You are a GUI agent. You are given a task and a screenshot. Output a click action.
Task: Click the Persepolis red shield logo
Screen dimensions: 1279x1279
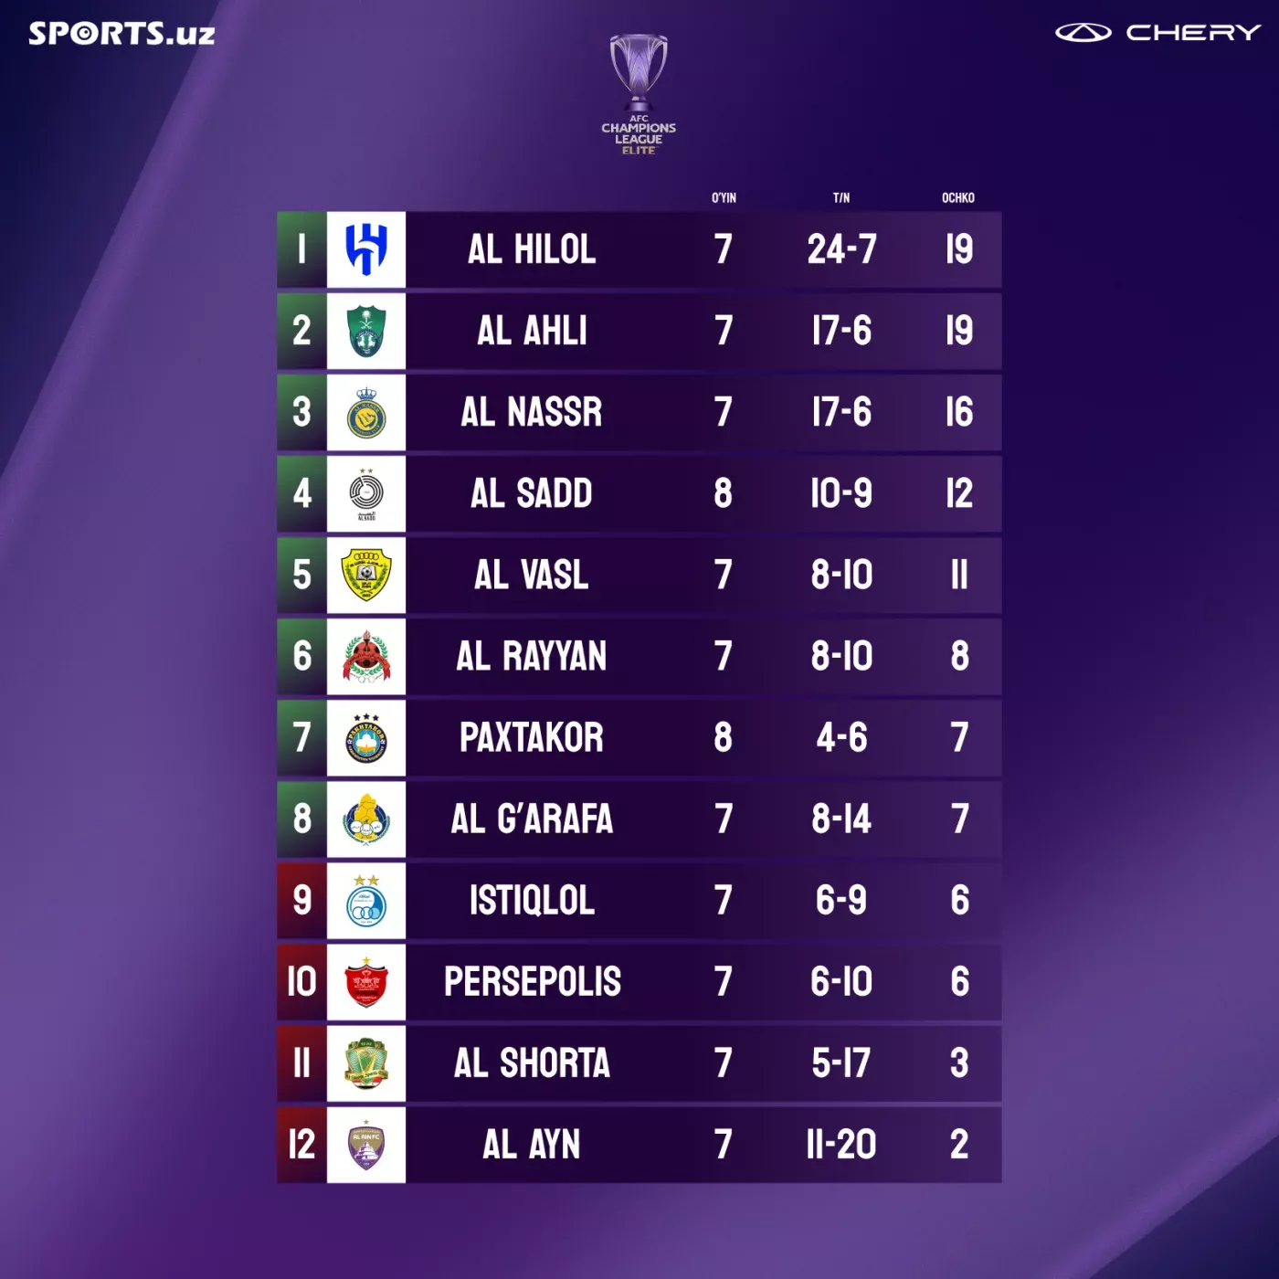pos(366,981)
